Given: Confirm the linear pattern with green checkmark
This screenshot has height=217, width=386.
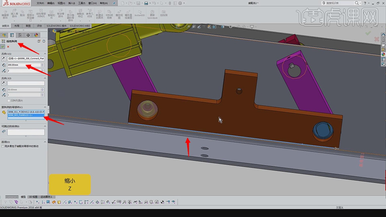Looking at the screenshot, I should click(x=3, y=47).
